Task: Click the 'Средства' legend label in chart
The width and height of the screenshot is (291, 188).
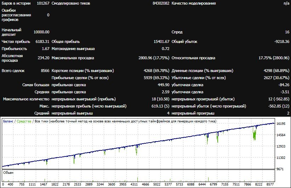Action: coord(24,121)
